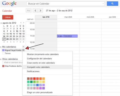Go to the next week with right arrow
This screenshot has height=96, width=120.
point(41,11)
